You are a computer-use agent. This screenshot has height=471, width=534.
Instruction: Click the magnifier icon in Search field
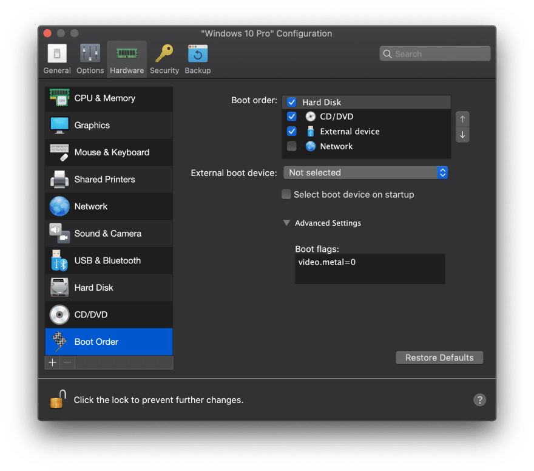point(387,54)
